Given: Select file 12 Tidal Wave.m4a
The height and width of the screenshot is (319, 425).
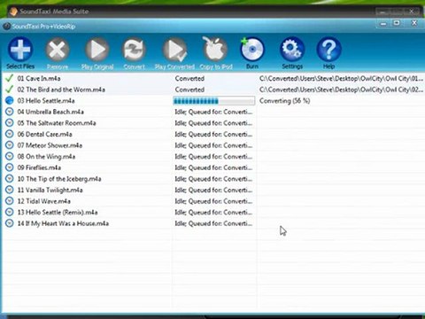Looking at the screenshot, I should click(x=44, y=201).
